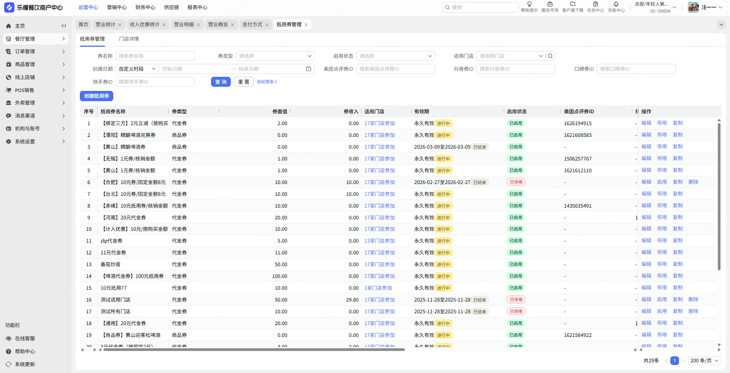The height and width of the screenshot is (373, 730).
Task: Click the 创建抵用券 button
Action: (x=97, y=96)
